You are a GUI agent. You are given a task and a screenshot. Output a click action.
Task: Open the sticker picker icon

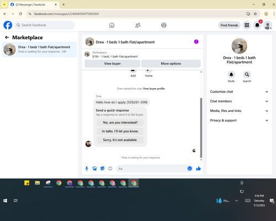[x=103, y=169]
